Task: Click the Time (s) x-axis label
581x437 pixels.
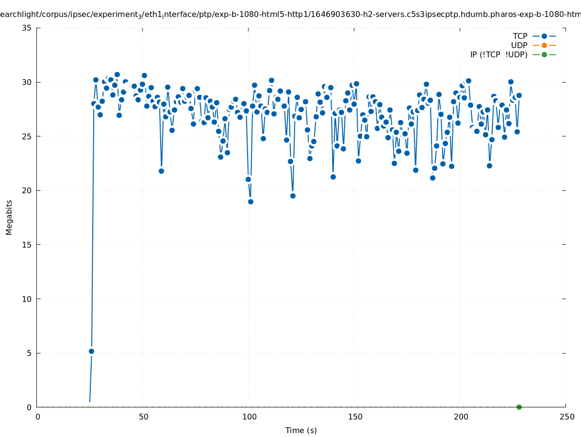Action: (x=301, y=430)
